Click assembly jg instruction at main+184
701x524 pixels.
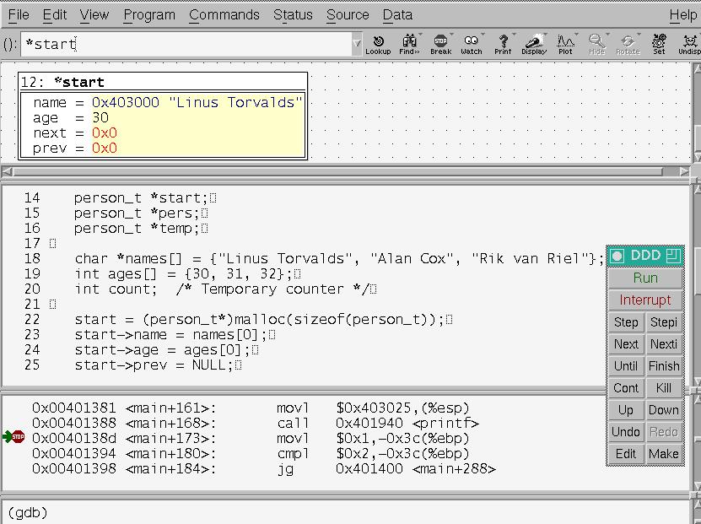[x=264, y=468]
